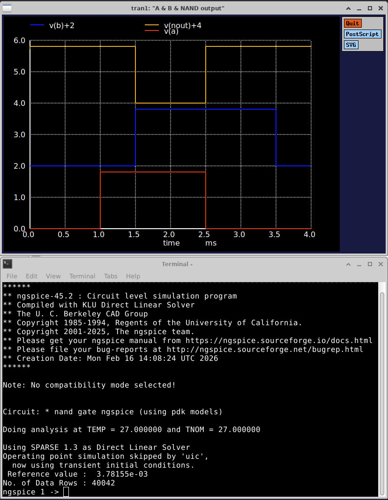Viewport: 388px width, 500px height.
Task: Click the plot window's graph icon in titlebar
Action: pyautogui.click(x=7, y=8)
